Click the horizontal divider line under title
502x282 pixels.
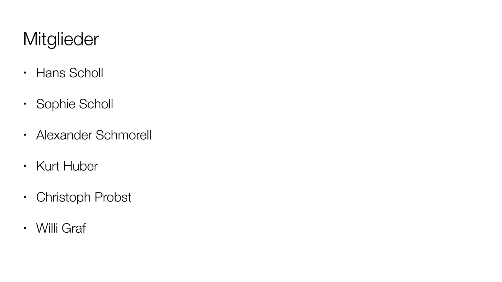coord(251,57)
